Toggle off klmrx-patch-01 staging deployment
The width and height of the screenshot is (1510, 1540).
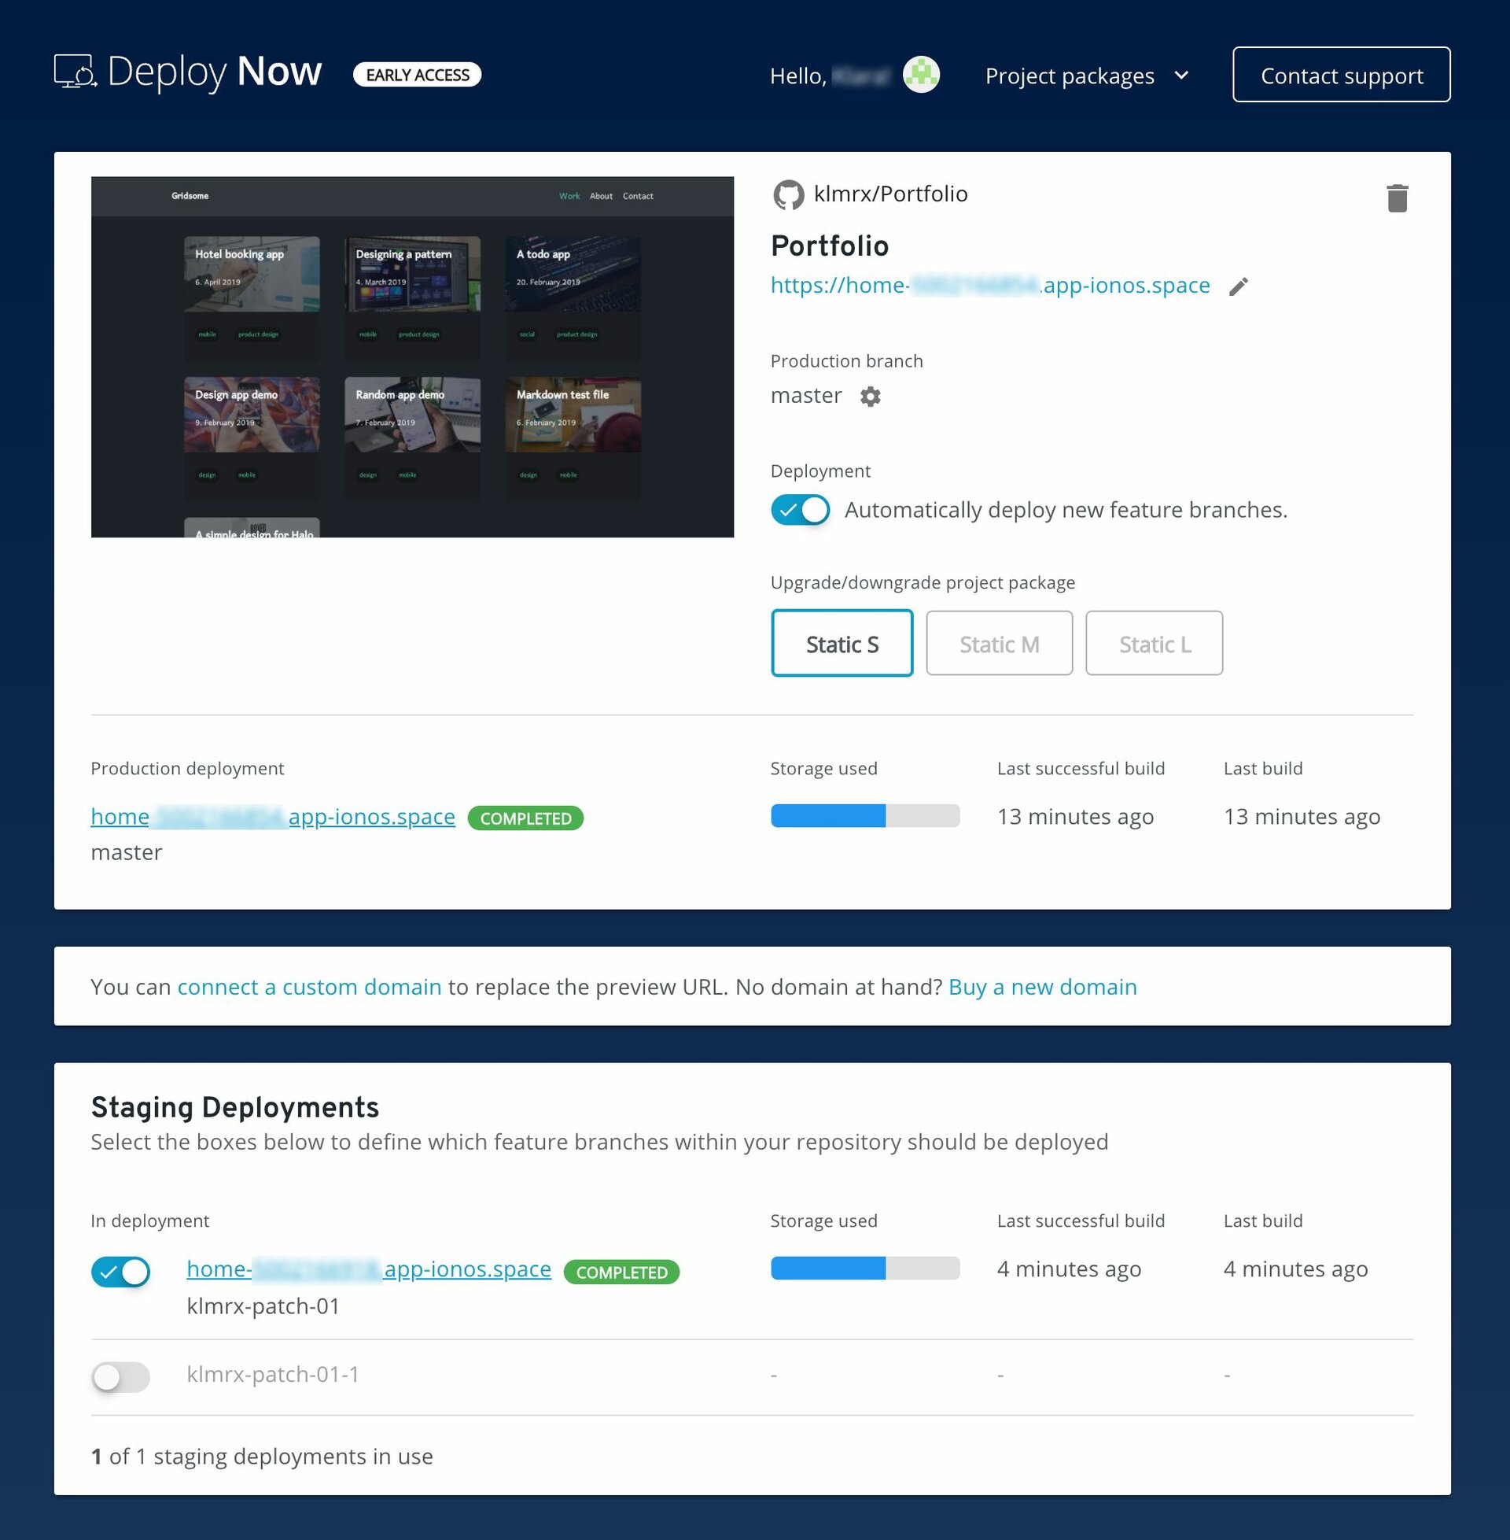[x=120, y=1272]
